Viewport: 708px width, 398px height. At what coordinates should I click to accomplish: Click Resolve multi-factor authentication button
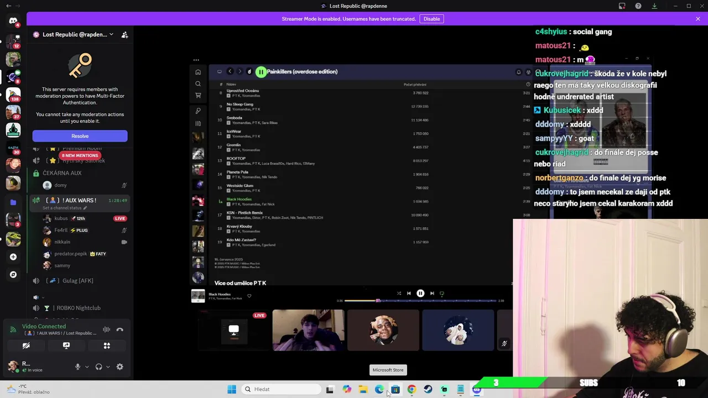[x=80, y=136]
